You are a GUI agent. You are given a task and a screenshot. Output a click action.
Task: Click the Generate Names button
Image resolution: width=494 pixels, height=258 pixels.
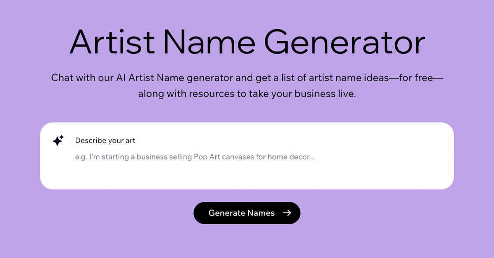[x=247, y=213]
